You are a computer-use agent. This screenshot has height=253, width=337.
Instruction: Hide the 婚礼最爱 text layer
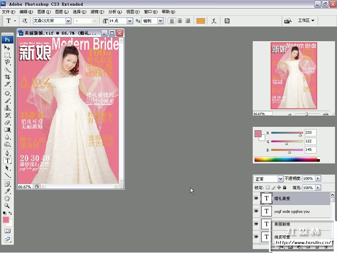click(x=256, y=198)
